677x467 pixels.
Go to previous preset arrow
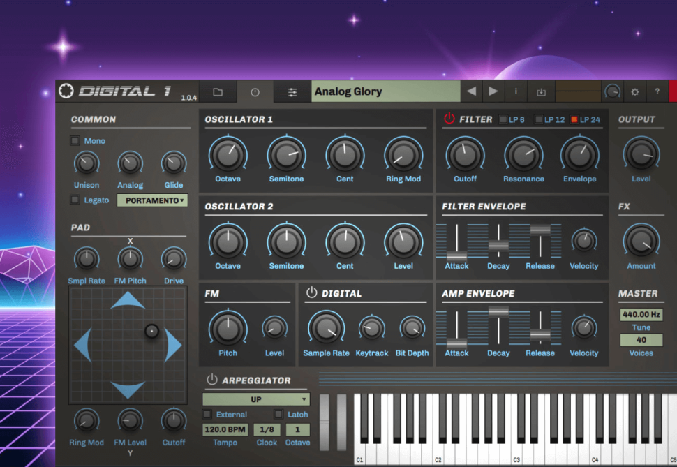tap(471, 91)
